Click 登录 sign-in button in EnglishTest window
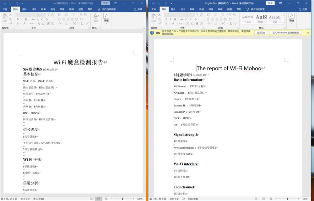The width and height of the screenshot is (314, 201). pyautogui.click(x=270, y=3)
